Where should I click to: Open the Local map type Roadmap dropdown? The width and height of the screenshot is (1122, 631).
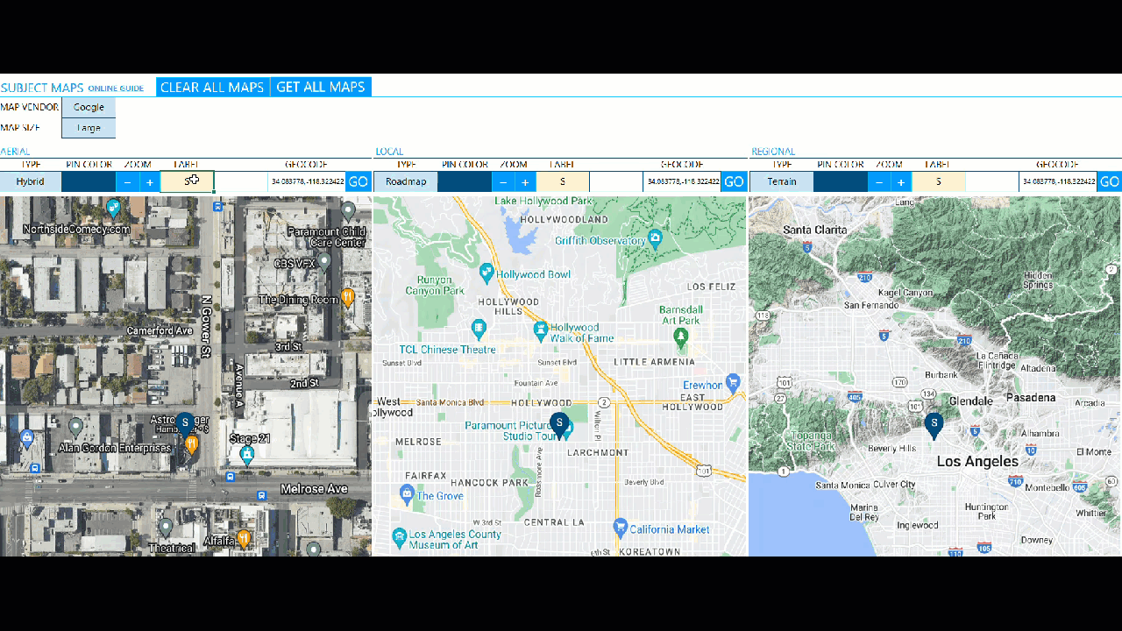pos(406,181)
